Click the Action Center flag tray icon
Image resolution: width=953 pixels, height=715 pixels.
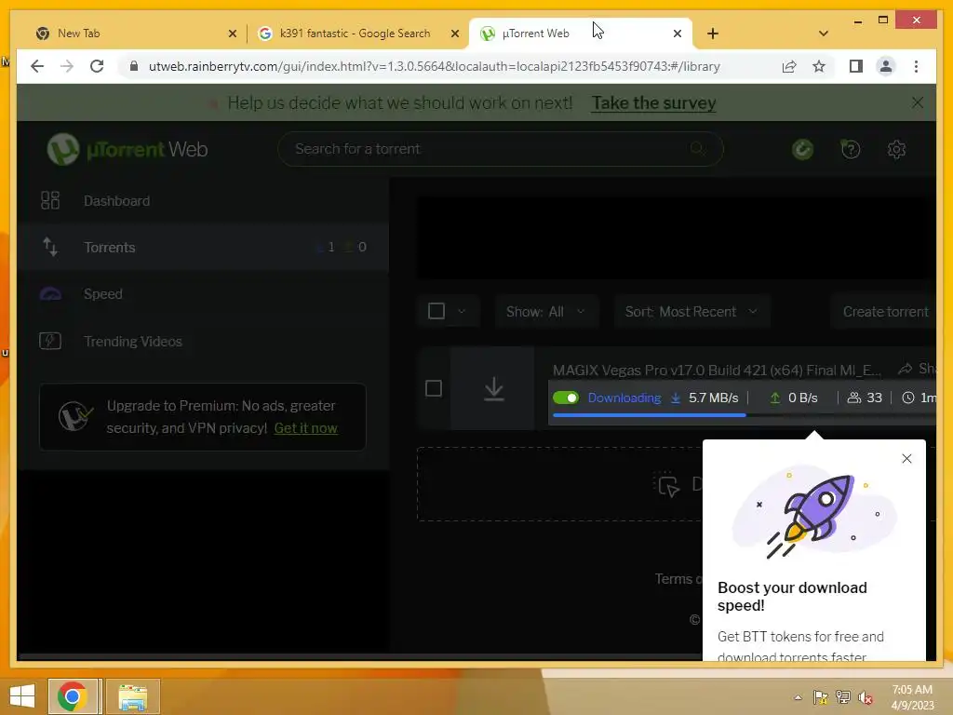coord(821,697)
